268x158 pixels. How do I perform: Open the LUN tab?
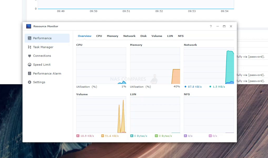(x=170, y=36)
